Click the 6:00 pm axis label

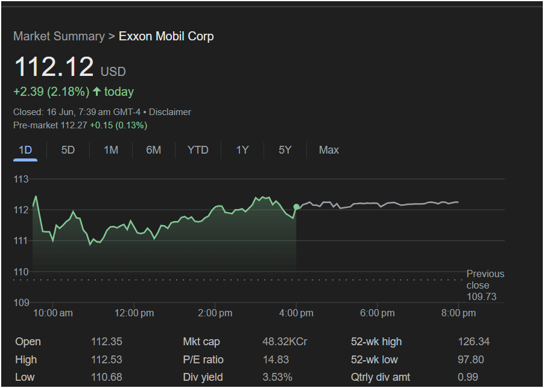377,313
